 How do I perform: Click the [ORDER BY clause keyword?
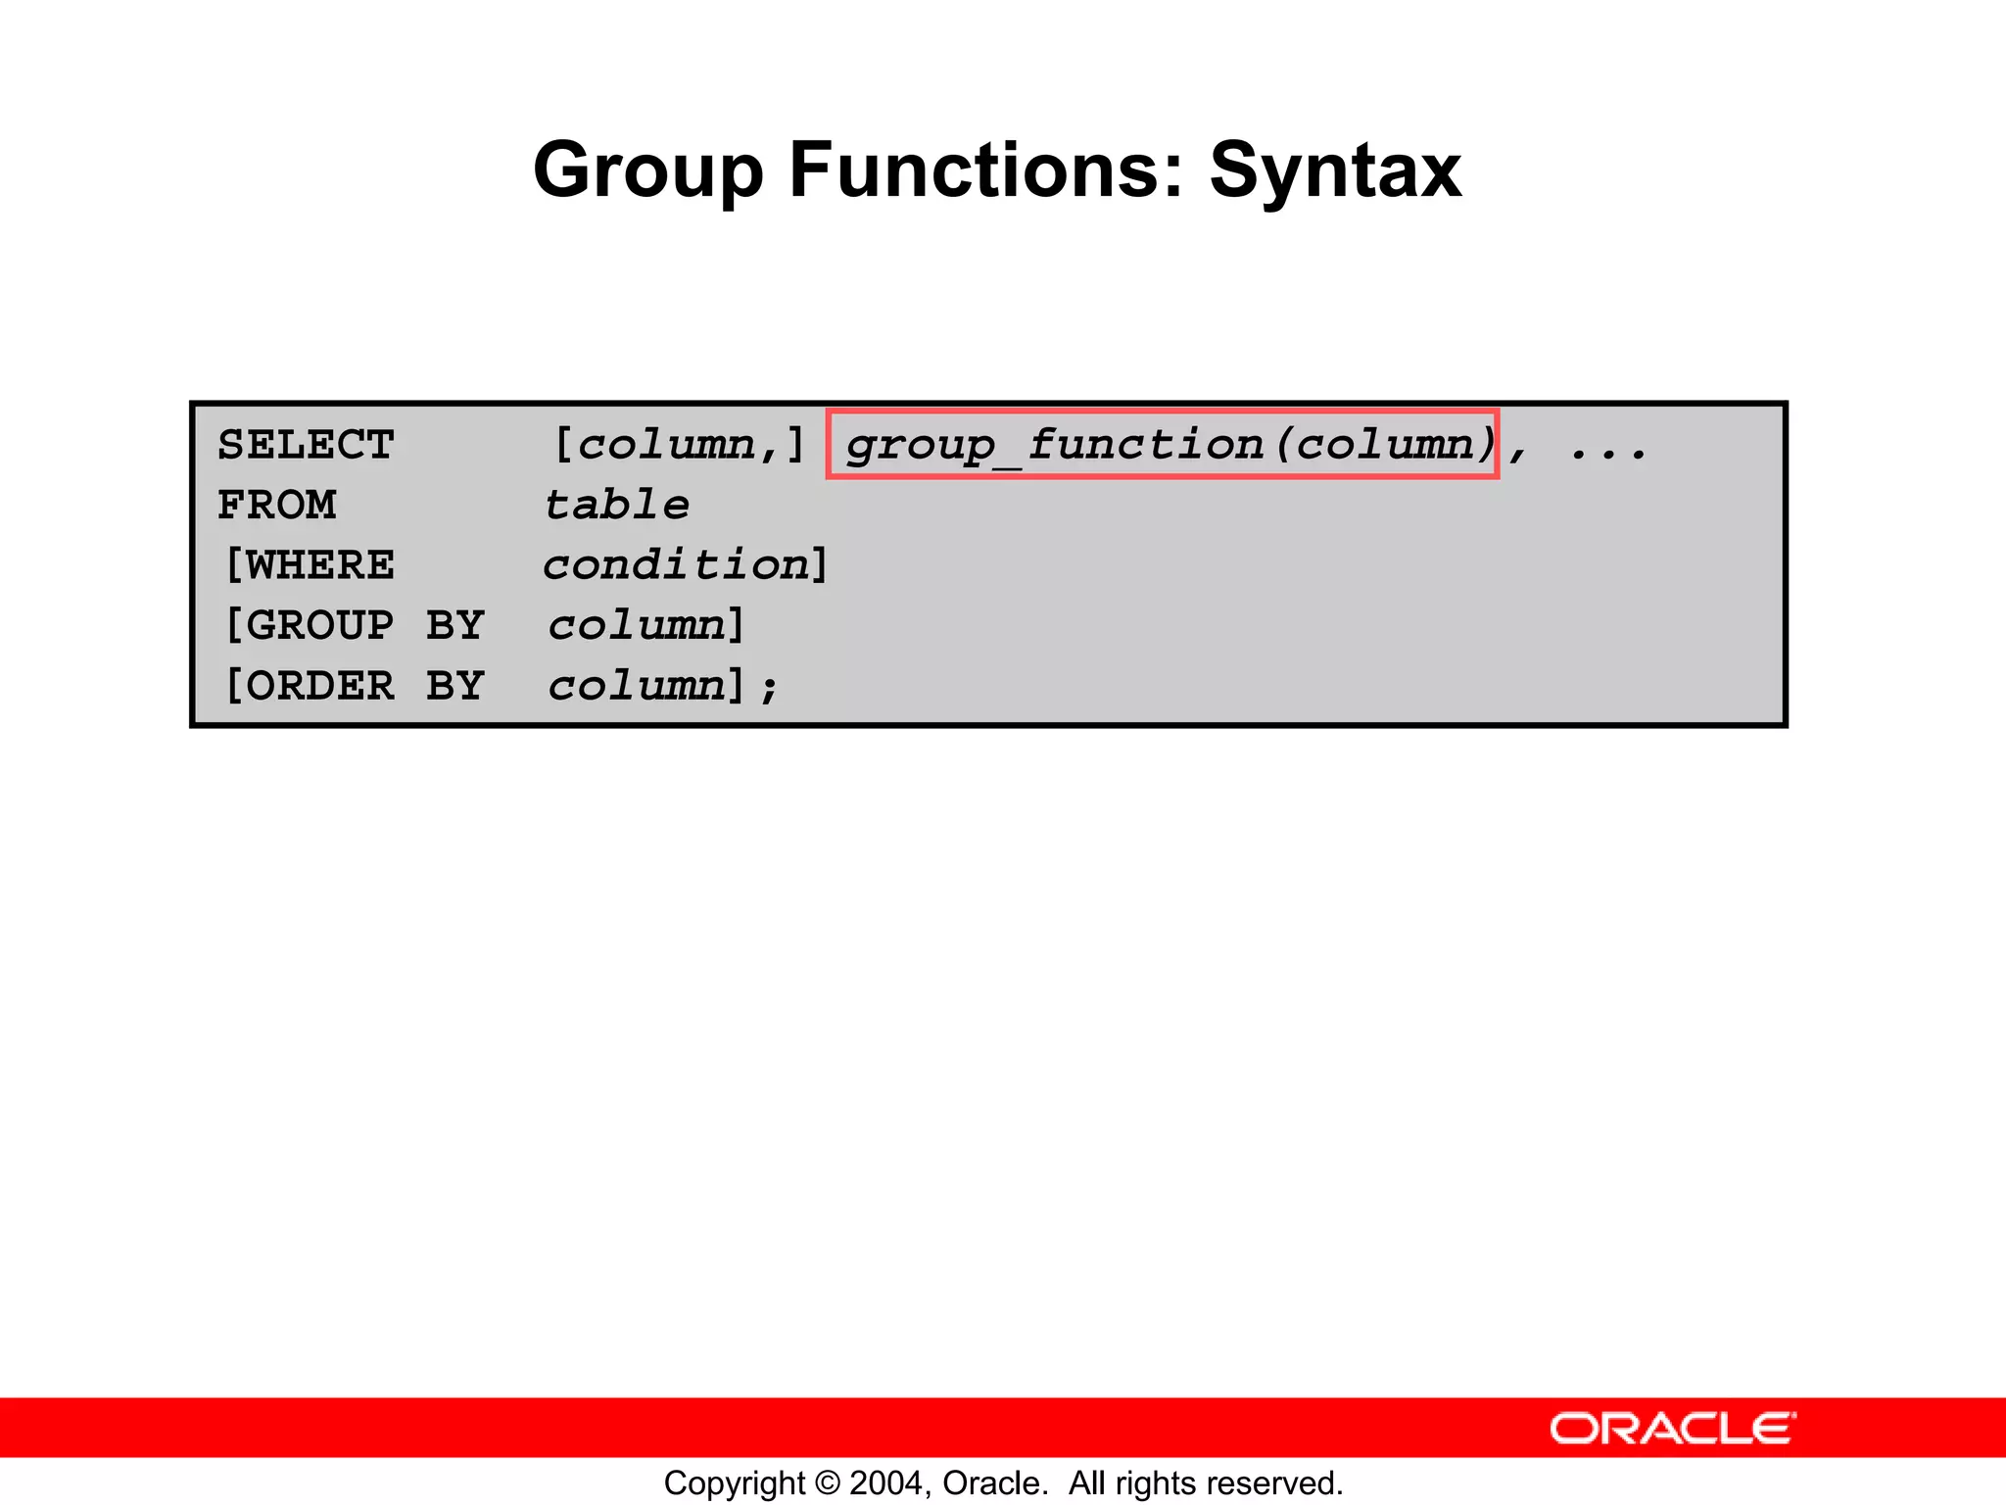(355, 686)
